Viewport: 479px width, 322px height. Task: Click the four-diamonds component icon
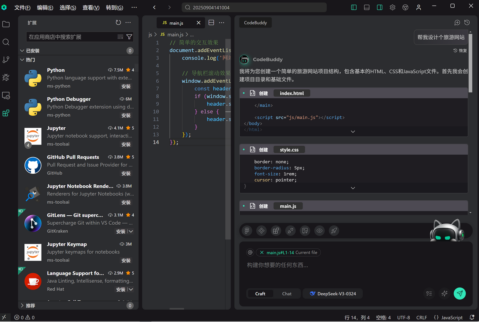click(262, 231)
